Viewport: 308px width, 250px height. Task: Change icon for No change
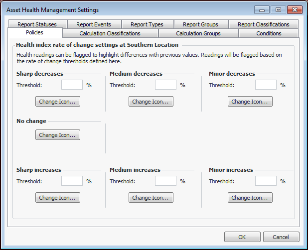click(x=57, y=135)
